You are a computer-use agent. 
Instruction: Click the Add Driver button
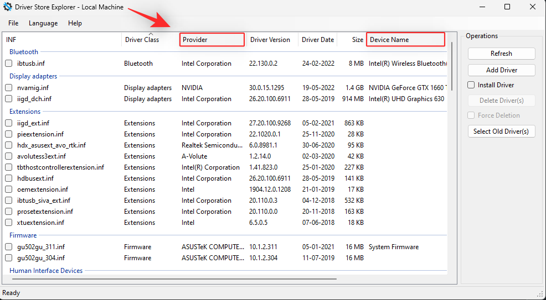click(502, 70)
